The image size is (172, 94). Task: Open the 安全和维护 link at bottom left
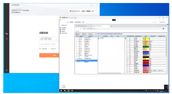(64, 87)
